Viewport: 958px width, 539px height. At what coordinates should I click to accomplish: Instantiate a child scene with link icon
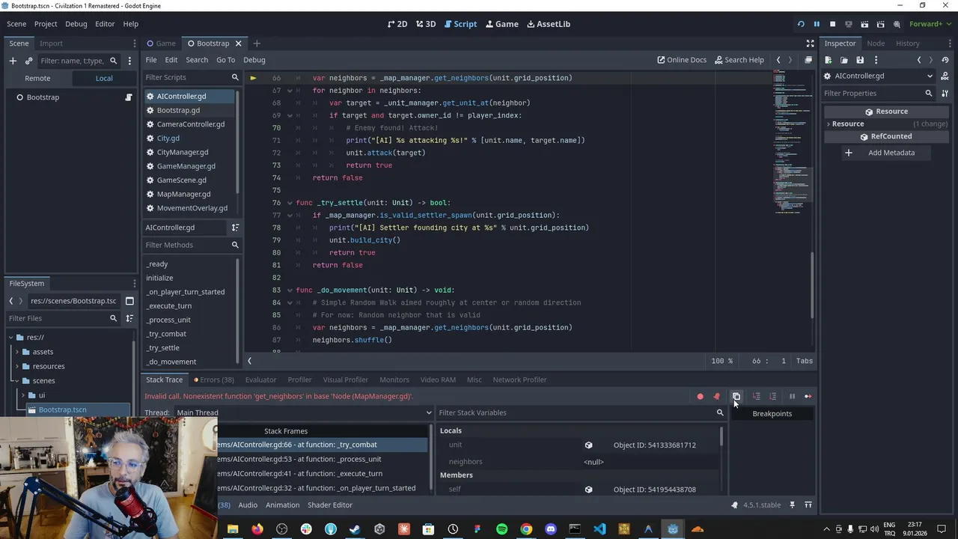(28, 61)
